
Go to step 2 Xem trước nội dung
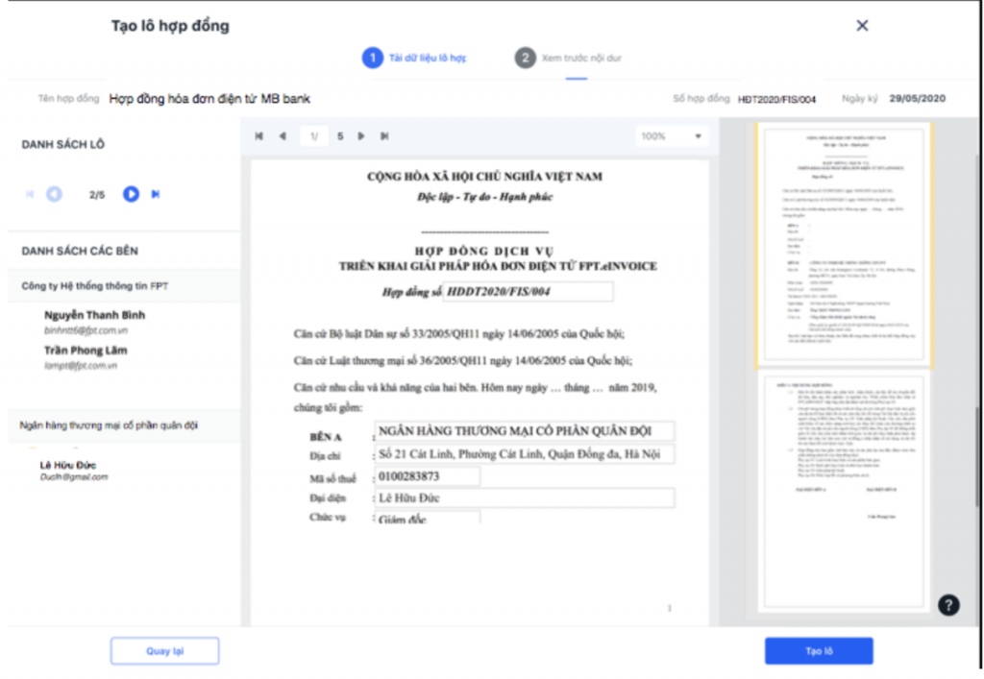click(x=569, y=58)
